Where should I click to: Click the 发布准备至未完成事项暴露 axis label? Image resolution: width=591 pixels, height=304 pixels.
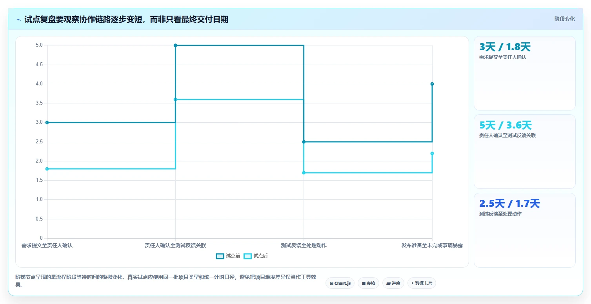pos(432,246)
